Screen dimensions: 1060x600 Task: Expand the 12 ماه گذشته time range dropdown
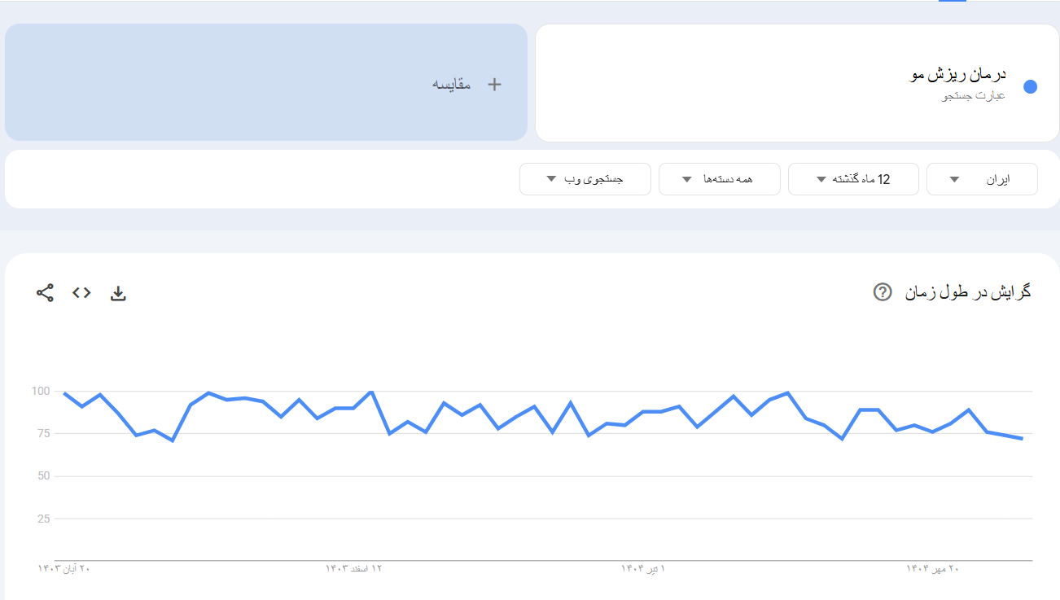(x=853, y=179)
